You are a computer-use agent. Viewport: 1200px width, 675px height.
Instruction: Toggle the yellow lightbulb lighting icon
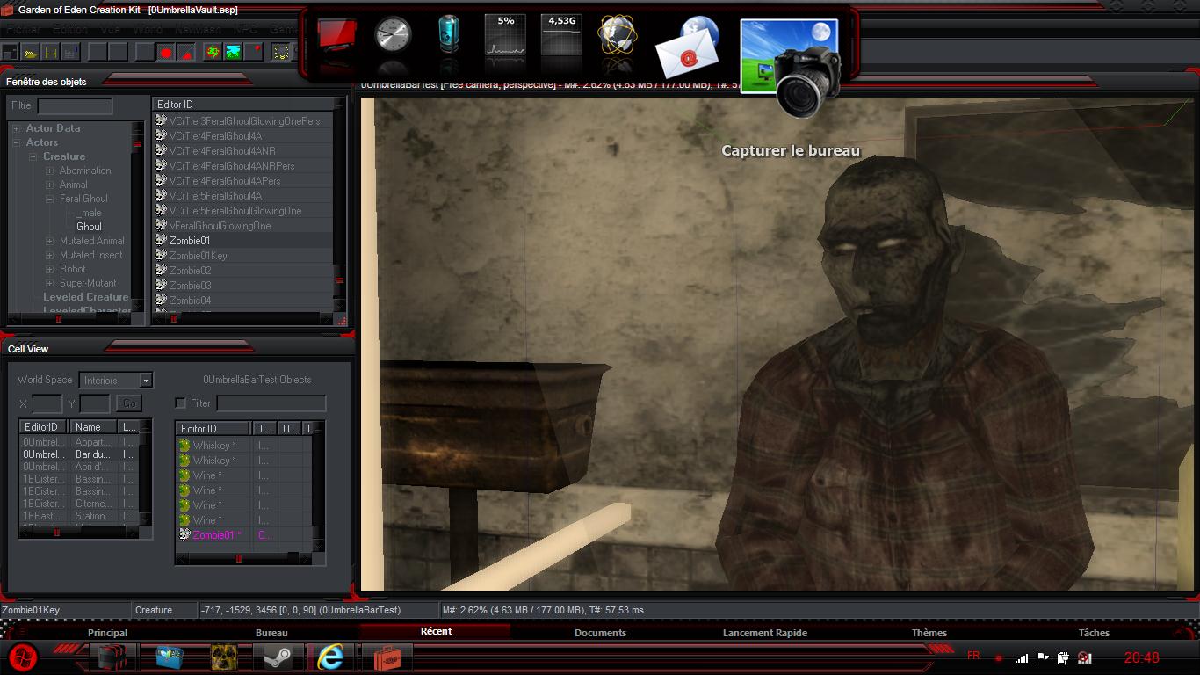[281, 52]
